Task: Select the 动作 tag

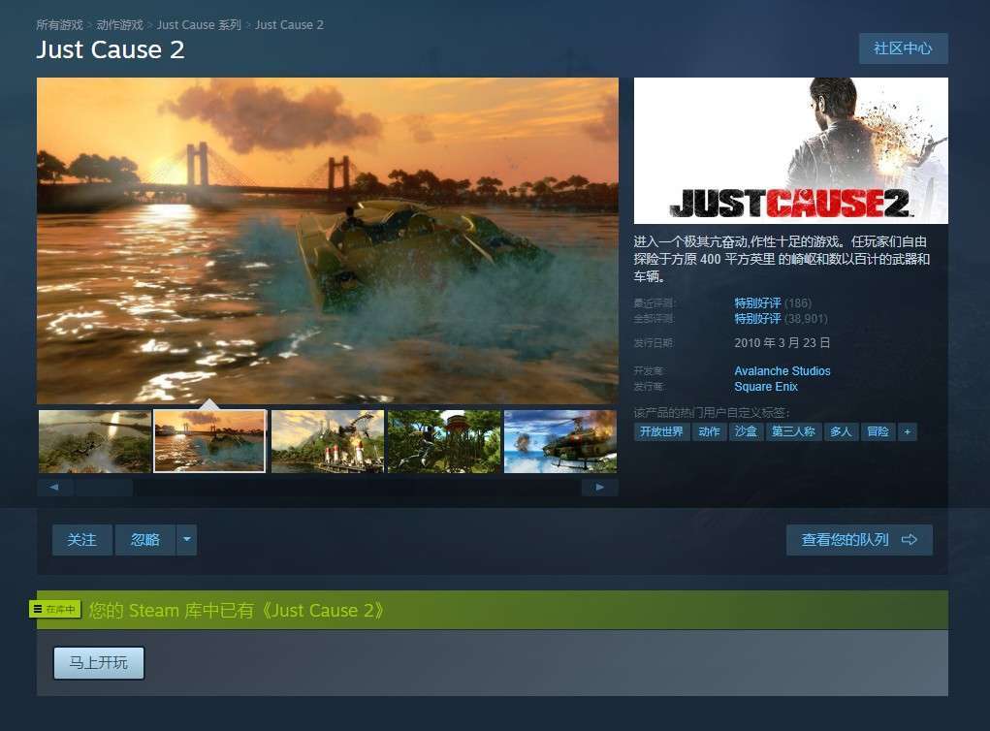Action: 709,431
